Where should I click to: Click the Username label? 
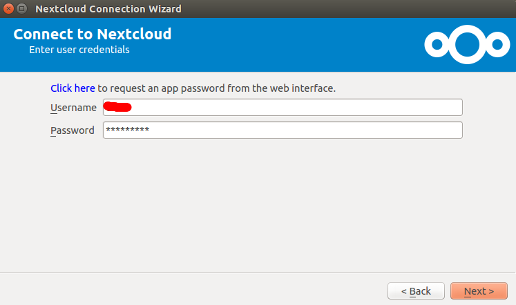(73, 108)
